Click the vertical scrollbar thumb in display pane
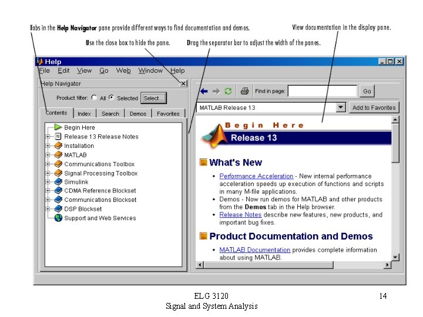Screen dimensions: 423x317 click(x=395, y=143)
